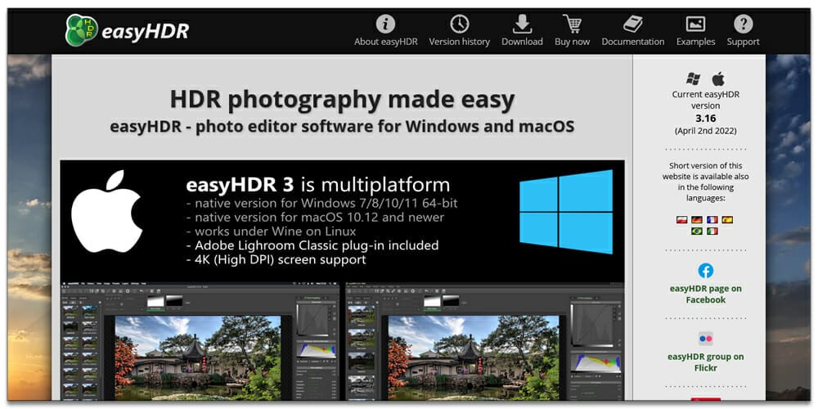This screenshot has width=818, height=409.
Task: Open Buy now shopping cart icon
Action: 573,24
